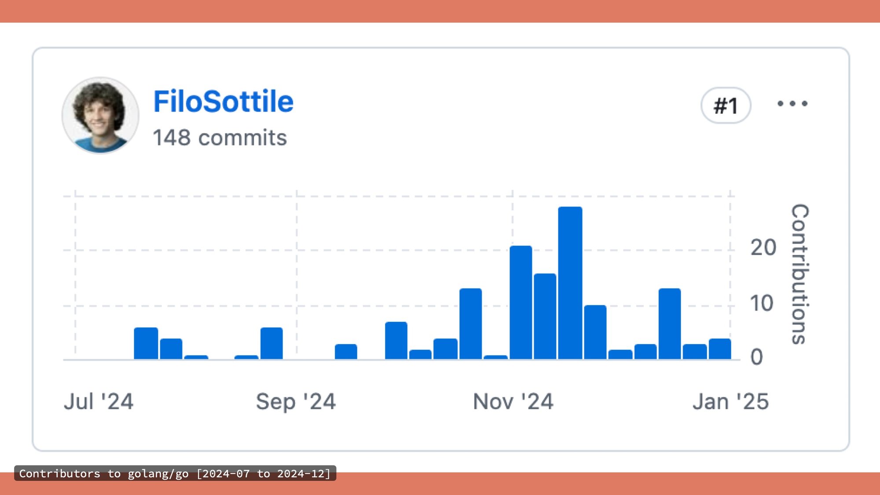Click the 20 tick on the y-axis

[763, 248]
